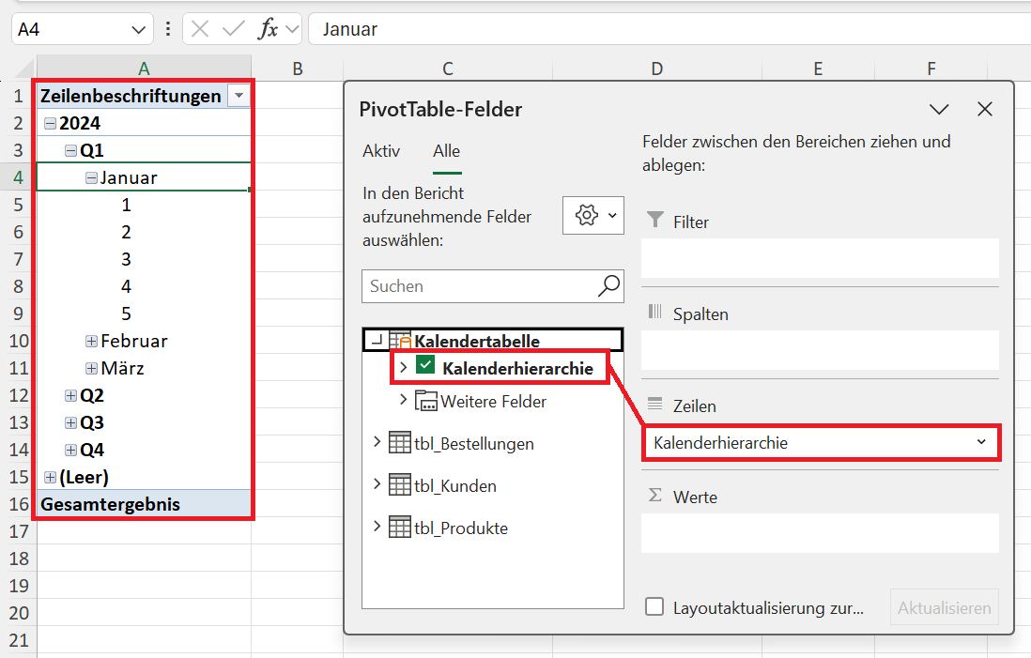Open the Insert Function fx icon
1031x658 pixels.
point(269,29)
